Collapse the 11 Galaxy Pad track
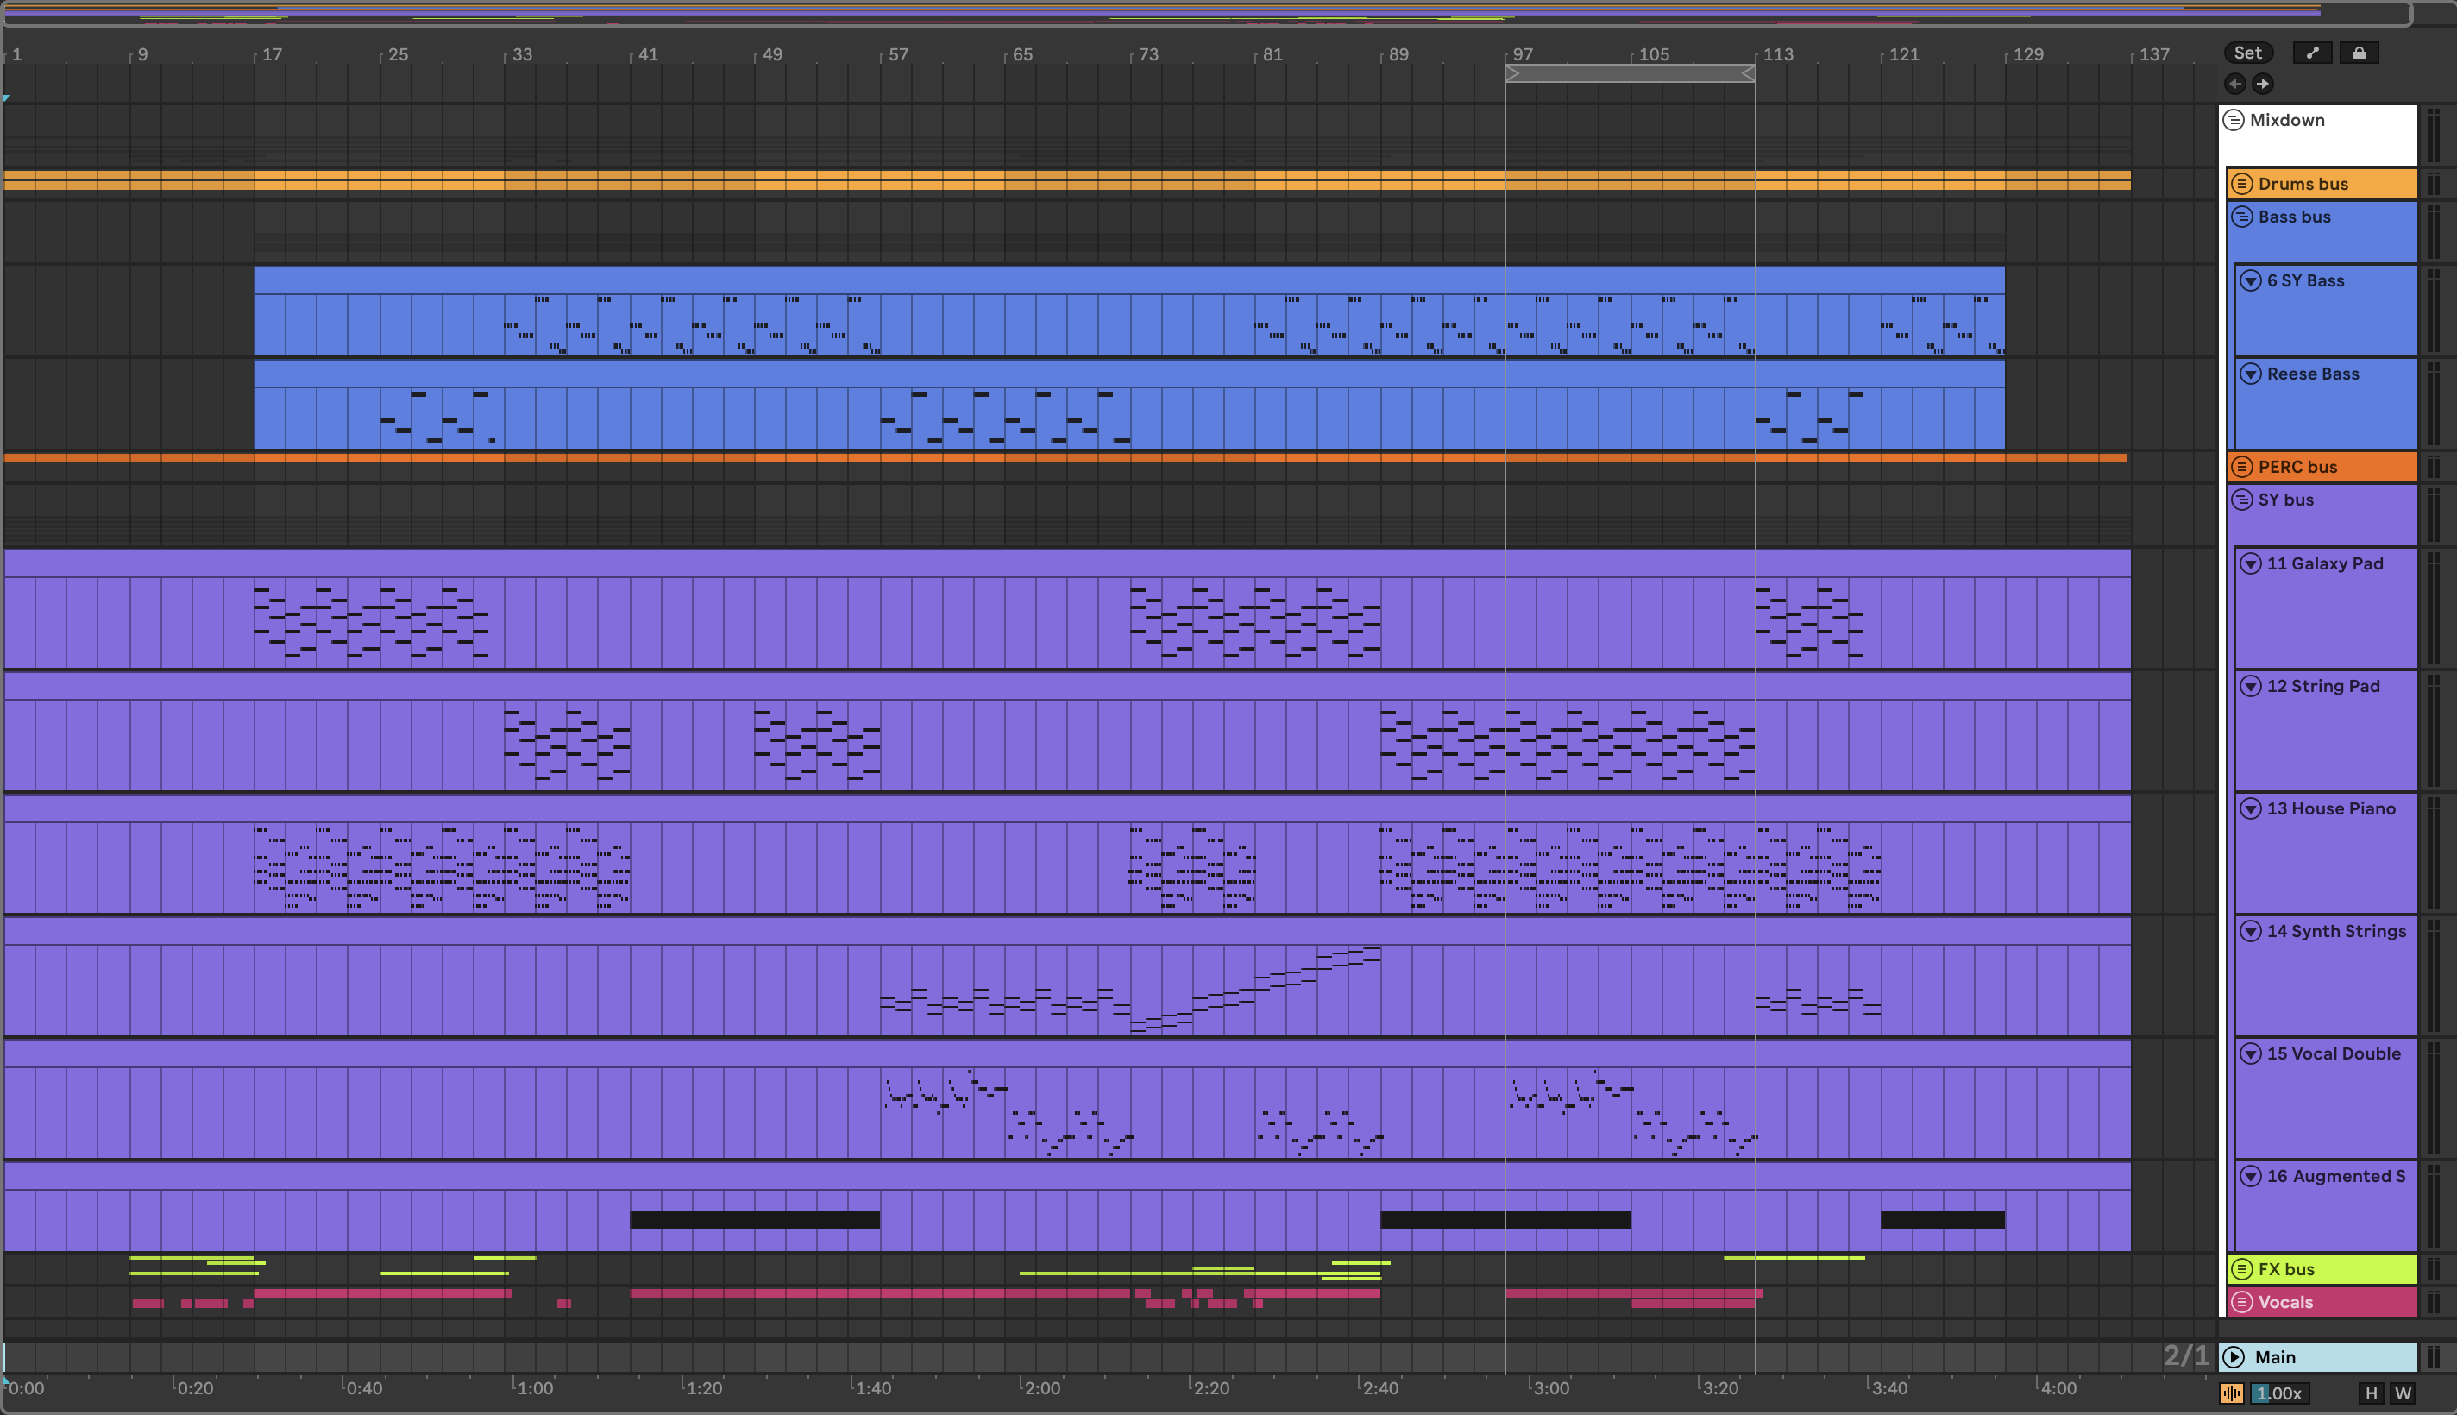The image size is (2457, 1415). (x=2250, y=563)
